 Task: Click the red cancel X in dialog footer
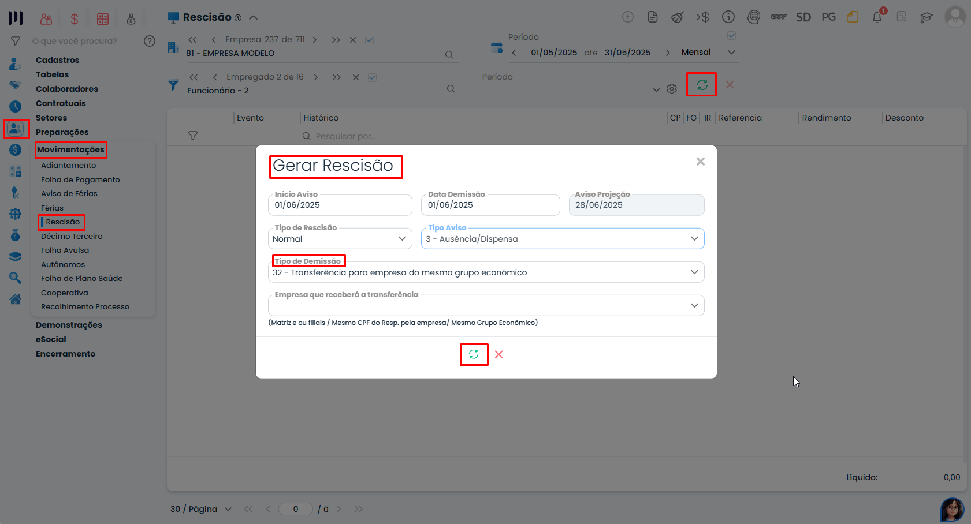pyautogui.click(x=499, y=354)
